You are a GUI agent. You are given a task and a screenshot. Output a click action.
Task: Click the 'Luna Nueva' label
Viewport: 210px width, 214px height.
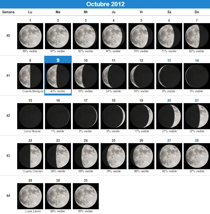(x=32, y=131)
